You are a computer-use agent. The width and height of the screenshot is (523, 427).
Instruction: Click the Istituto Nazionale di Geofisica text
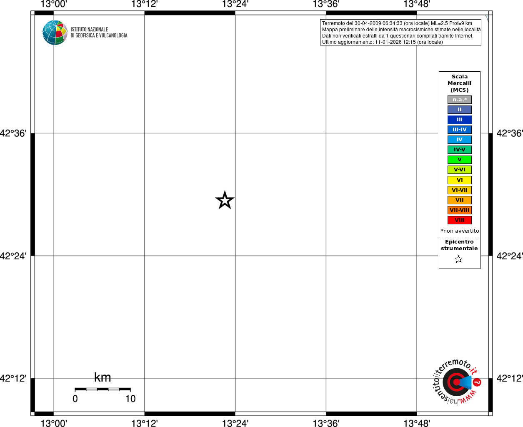tap(99, 33)
